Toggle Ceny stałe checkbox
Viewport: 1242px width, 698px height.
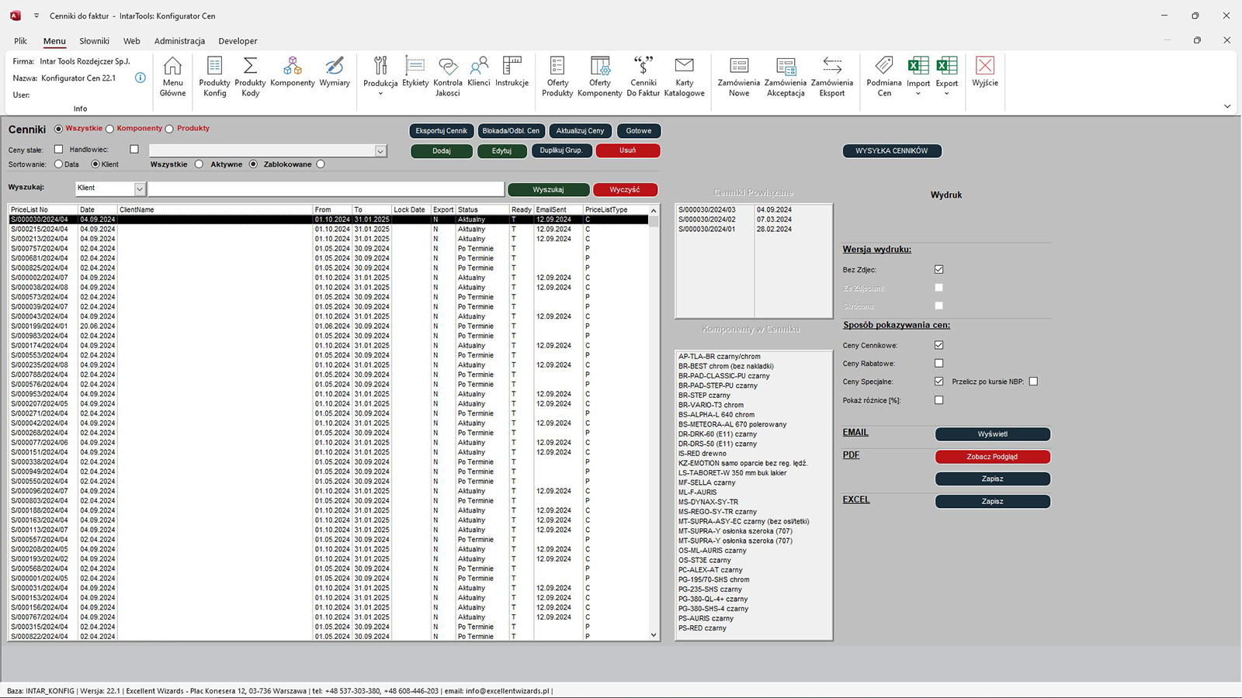[58, 149]
